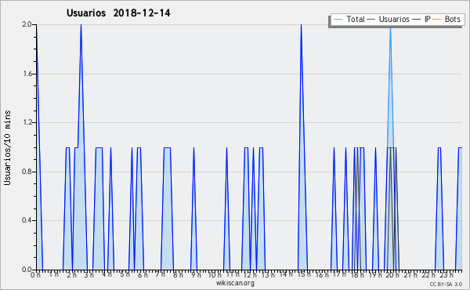Viewport: 470px width, 290px height.
Task: Click the '6 h' x-axis label
Action: tap(143, 274)
